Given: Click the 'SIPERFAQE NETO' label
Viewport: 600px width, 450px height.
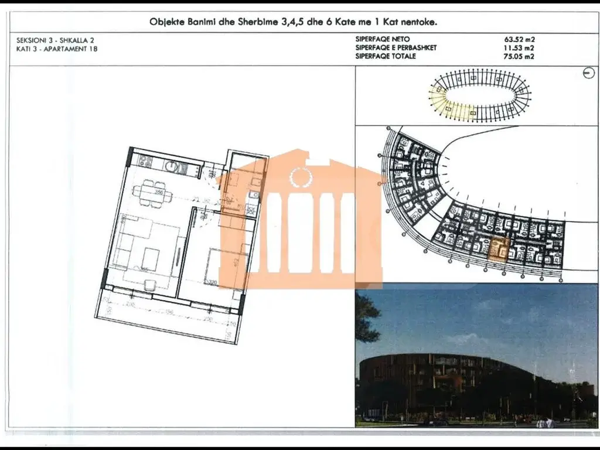Looking at the screenshot, I should 382,39.
